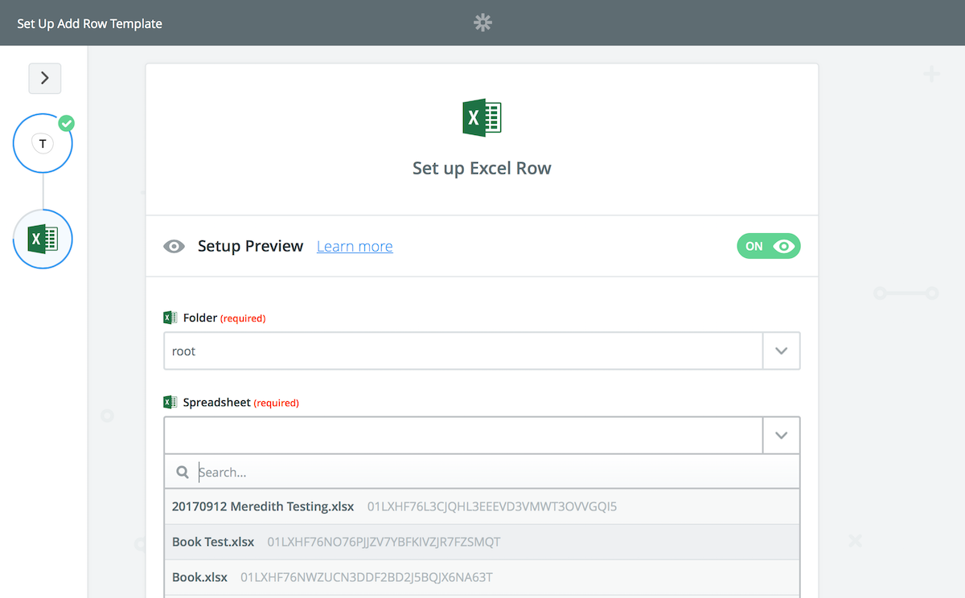This screenshot has height=598, width=965.
Task: Choose Book.xlsx from the list
Action: pos(482,577)
